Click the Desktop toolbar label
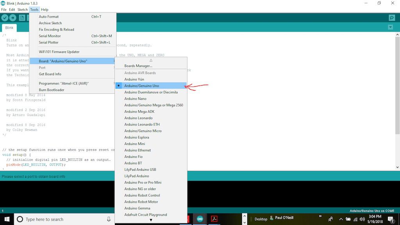Image resolution: width=400 pixels, height=225 pixels. 261,219
